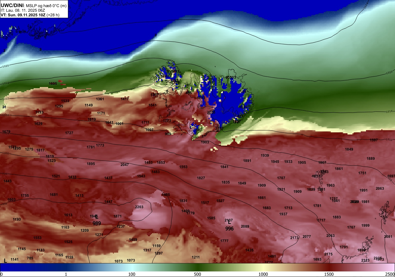This screenshot has height=277, width=395.
Task: Click the freezing level value 1521
Action: (56, 176)
